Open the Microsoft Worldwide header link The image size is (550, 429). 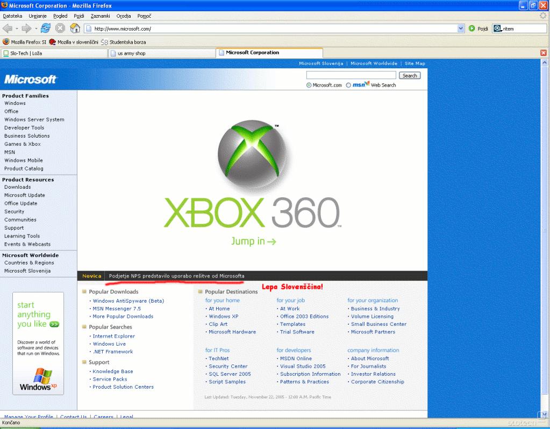(x=374, y=63)
